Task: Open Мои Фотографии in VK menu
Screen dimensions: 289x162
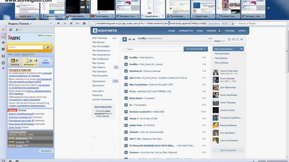Action: (101, 46)
